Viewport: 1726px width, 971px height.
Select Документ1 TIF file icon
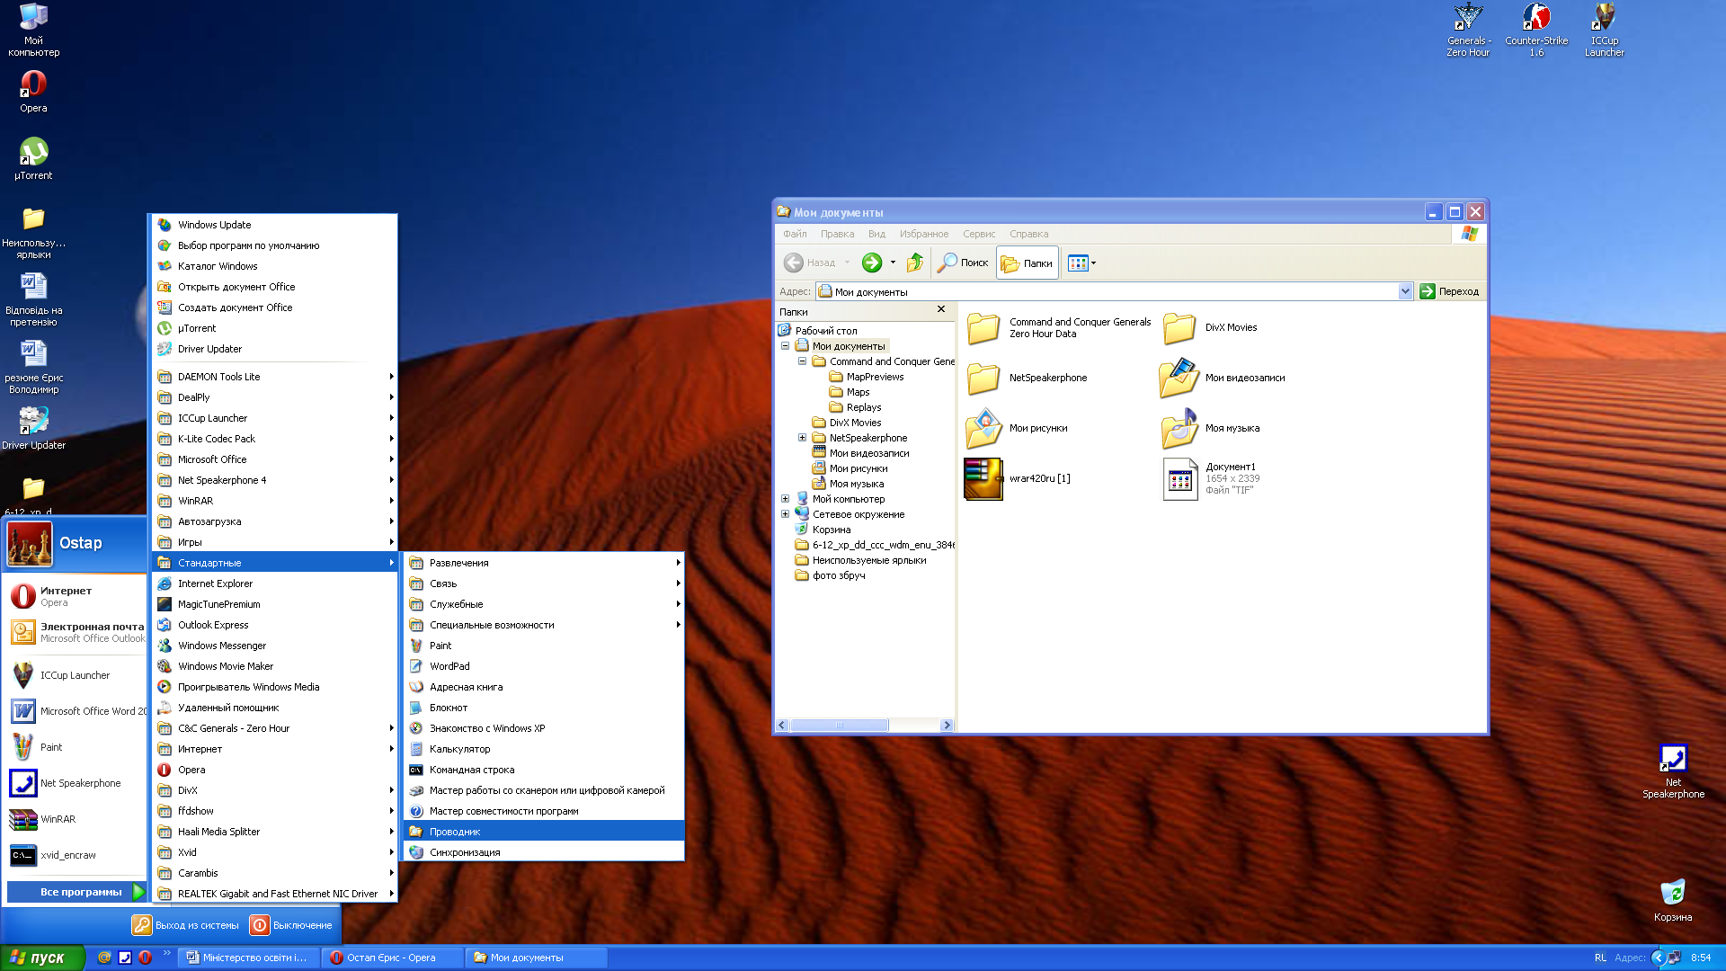(x=1180, y=478)
